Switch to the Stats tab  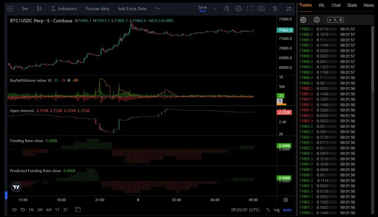point(352,5)
